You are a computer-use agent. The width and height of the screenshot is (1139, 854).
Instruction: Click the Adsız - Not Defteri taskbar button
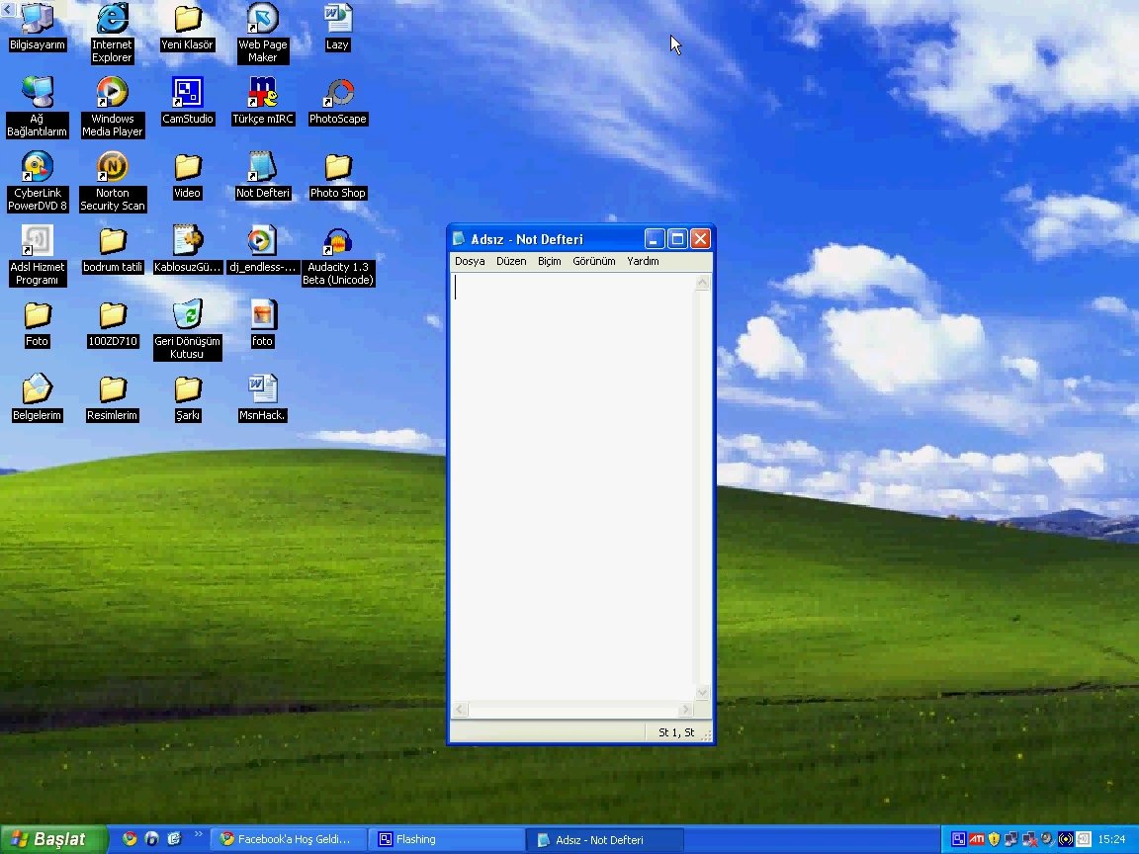(x=604, y=839)
